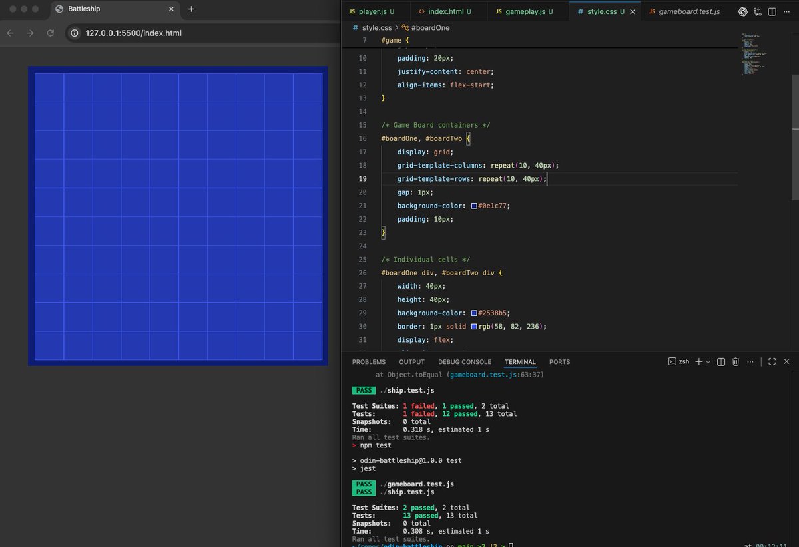Kill terminal with the trash icon
The width and height of the screenshot is (799, 547).
click(736, 361)
